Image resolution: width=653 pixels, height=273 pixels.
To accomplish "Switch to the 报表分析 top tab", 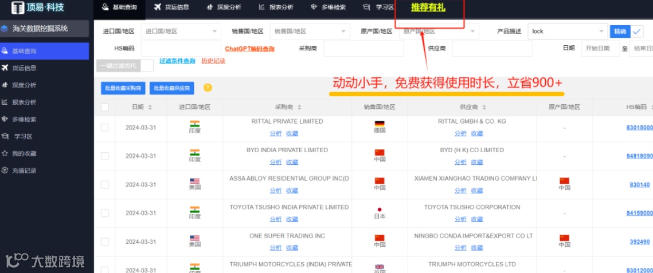I will click(x=276, y=7).
